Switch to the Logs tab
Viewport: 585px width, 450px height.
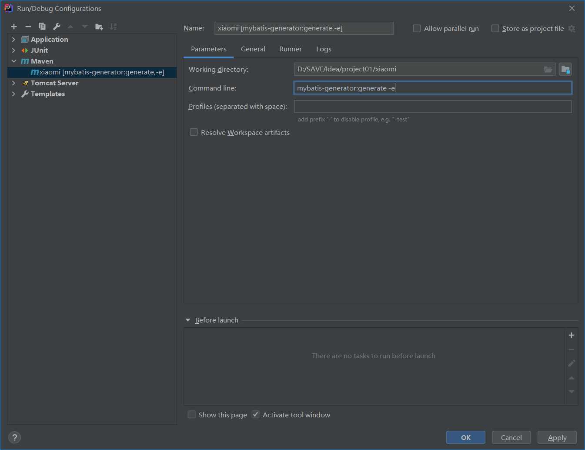(324, 49)
